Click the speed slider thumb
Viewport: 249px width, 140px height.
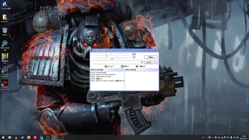106,55
